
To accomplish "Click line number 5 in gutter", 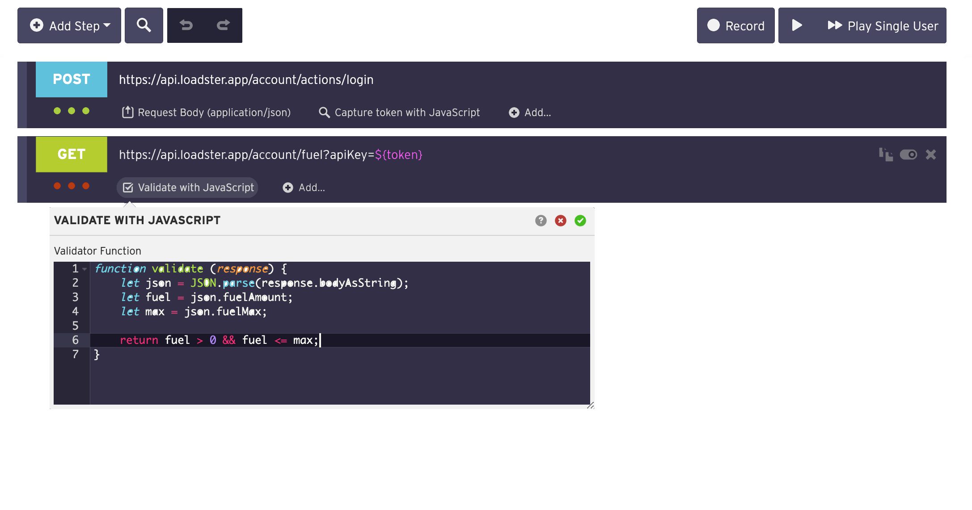I will tap(75, 326).
